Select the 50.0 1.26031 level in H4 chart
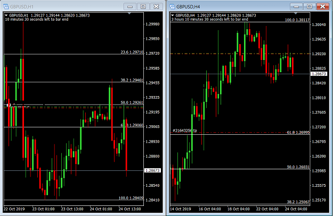 (x=298, y=167)
